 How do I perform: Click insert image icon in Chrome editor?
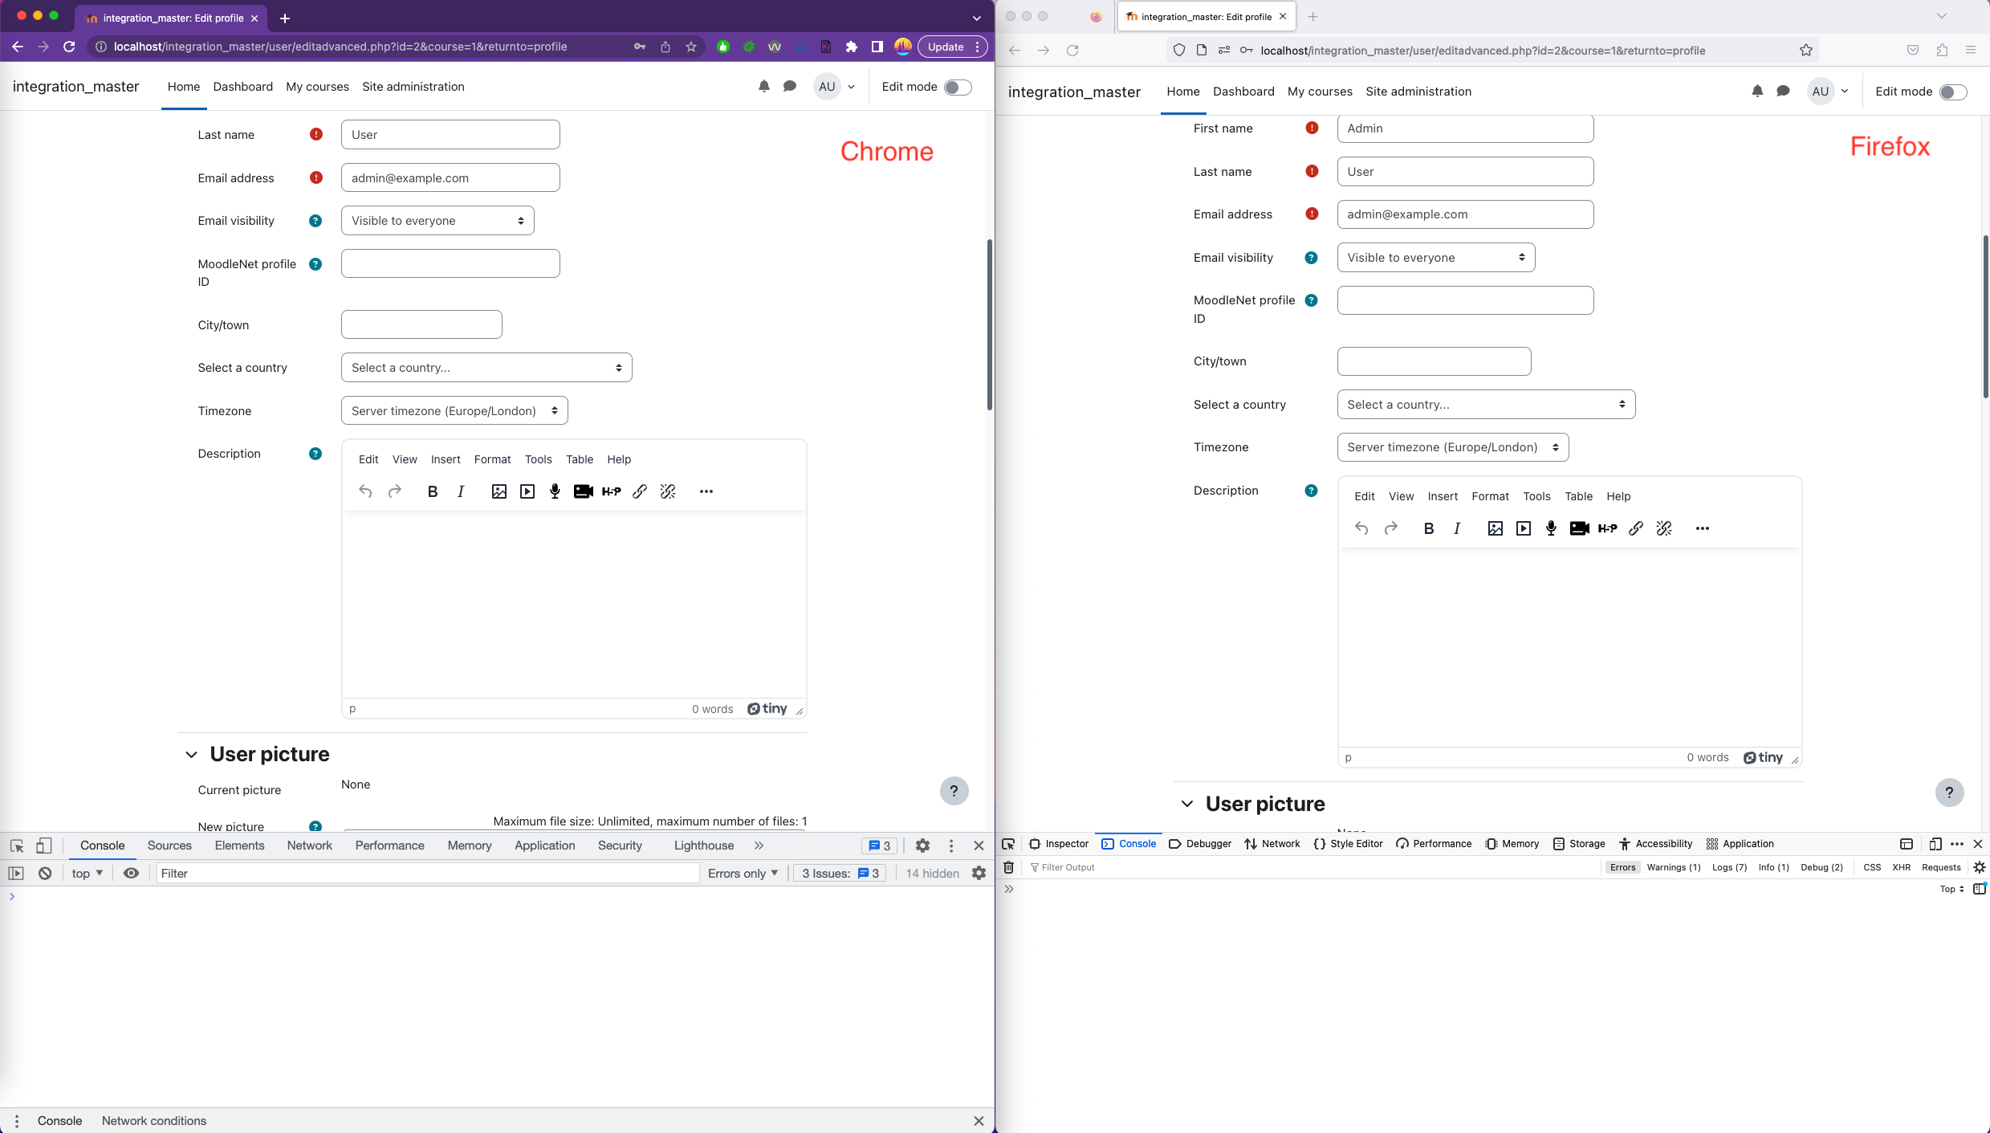coord(499,491)
